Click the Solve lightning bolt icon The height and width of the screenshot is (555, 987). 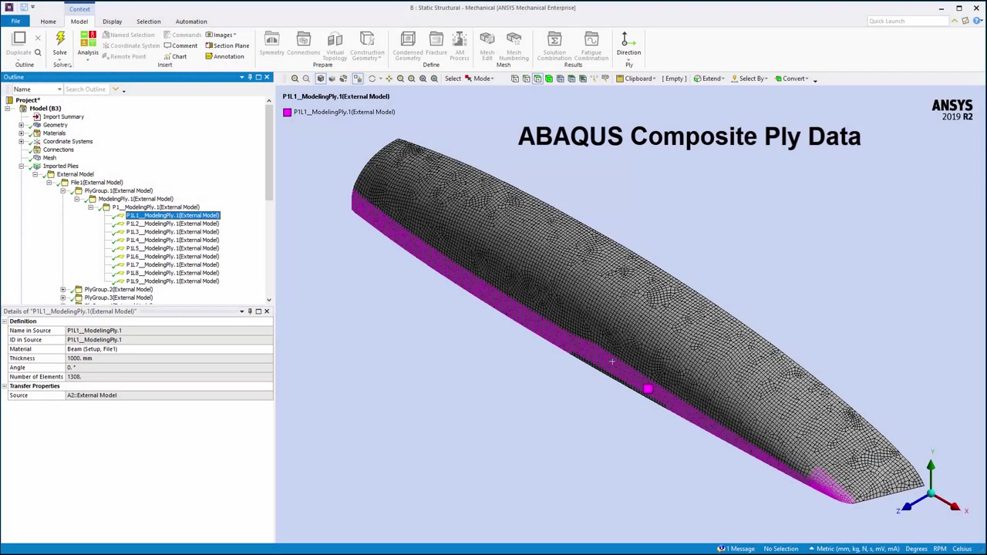(59, 37)
